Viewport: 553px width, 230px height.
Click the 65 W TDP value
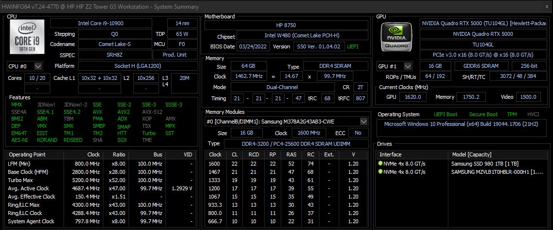182,34
